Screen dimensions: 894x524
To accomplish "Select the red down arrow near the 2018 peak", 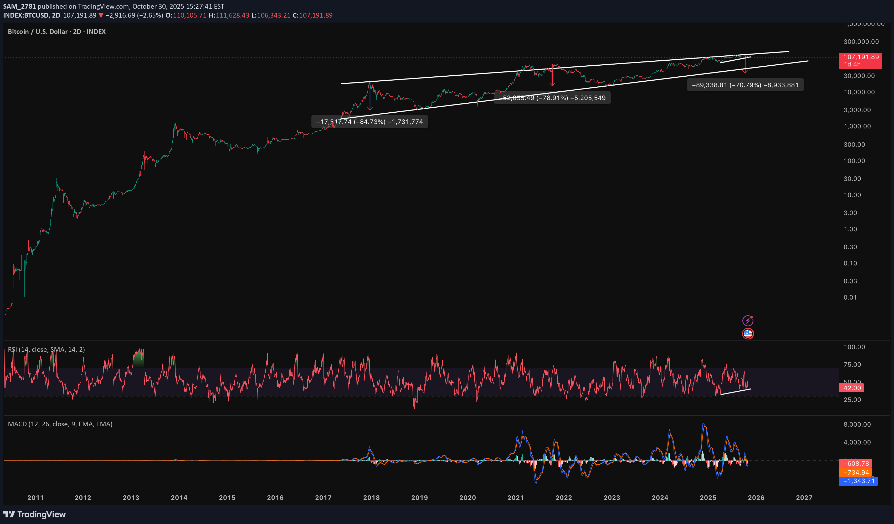I will 370,96.
